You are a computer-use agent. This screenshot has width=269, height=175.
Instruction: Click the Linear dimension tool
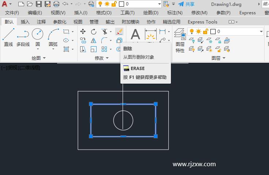162,32
